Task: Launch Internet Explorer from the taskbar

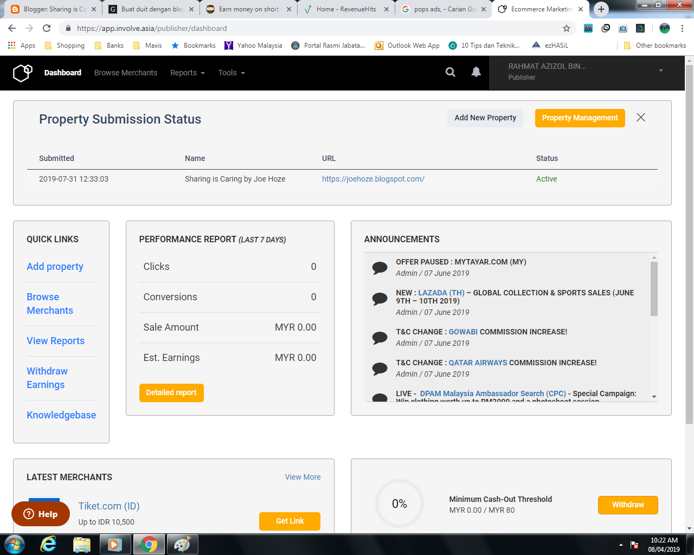Action: 49,544
